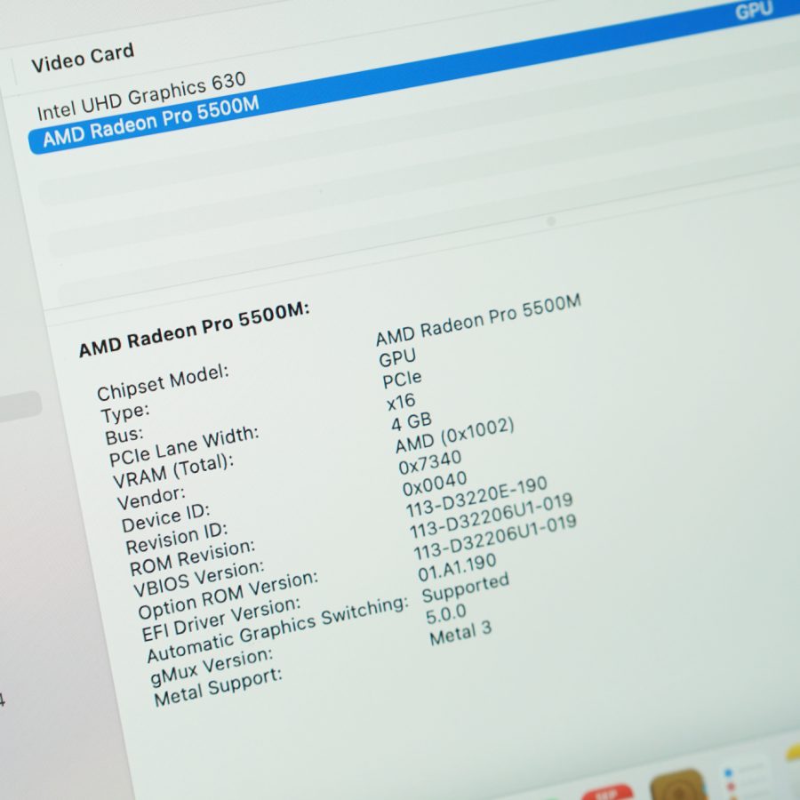Click the Bus value PCIe
Screen dimensions: 800x800
pyautogui.click(x=402, y=379)
